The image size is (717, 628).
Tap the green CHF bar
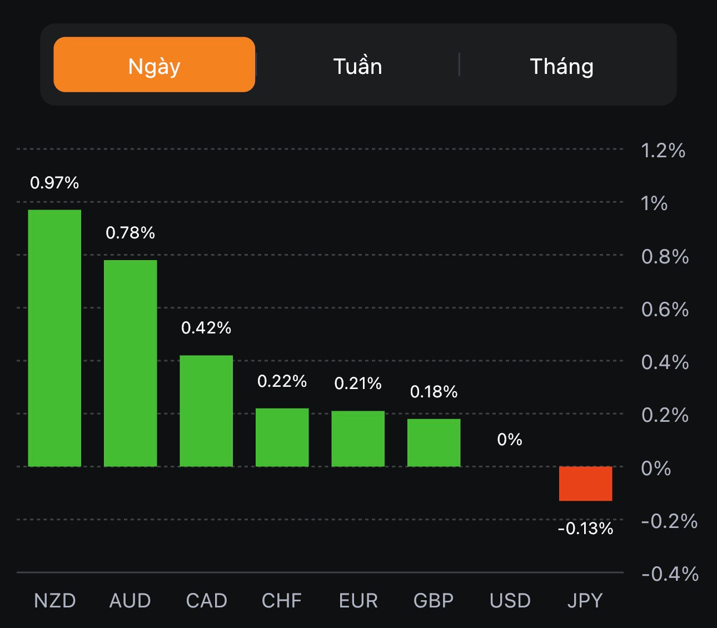click(282, 437)
